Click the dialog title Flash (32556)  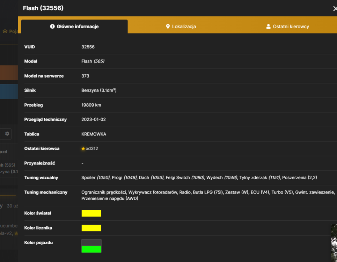43,8
